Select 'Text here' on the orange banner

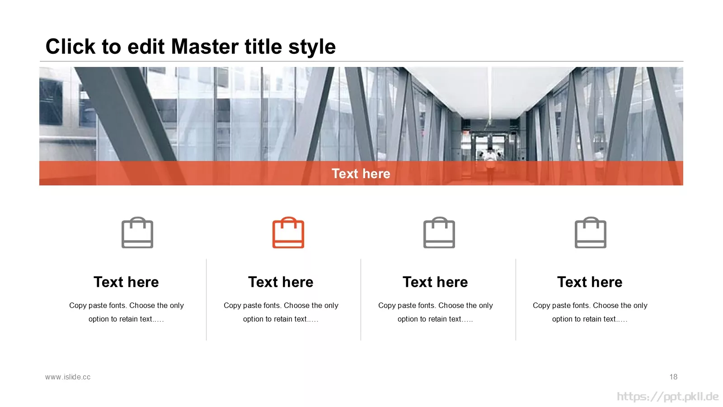(x=361, y=174)
